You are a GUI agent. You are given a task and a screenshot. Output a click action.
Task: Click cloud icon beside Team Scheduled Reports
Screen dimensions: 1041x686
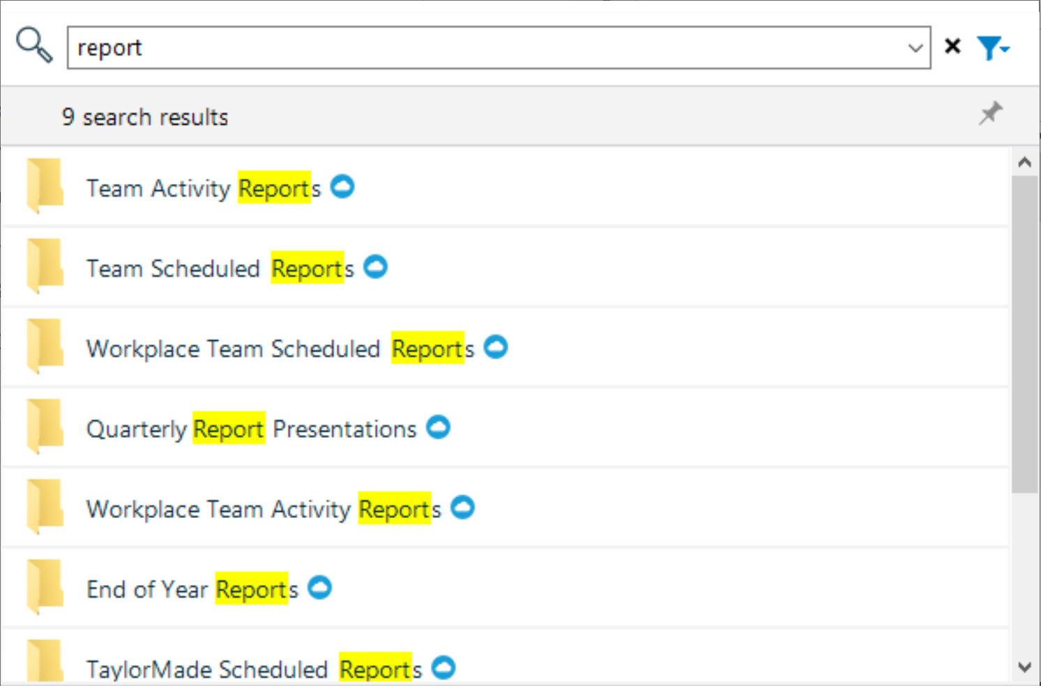point(376,266)
